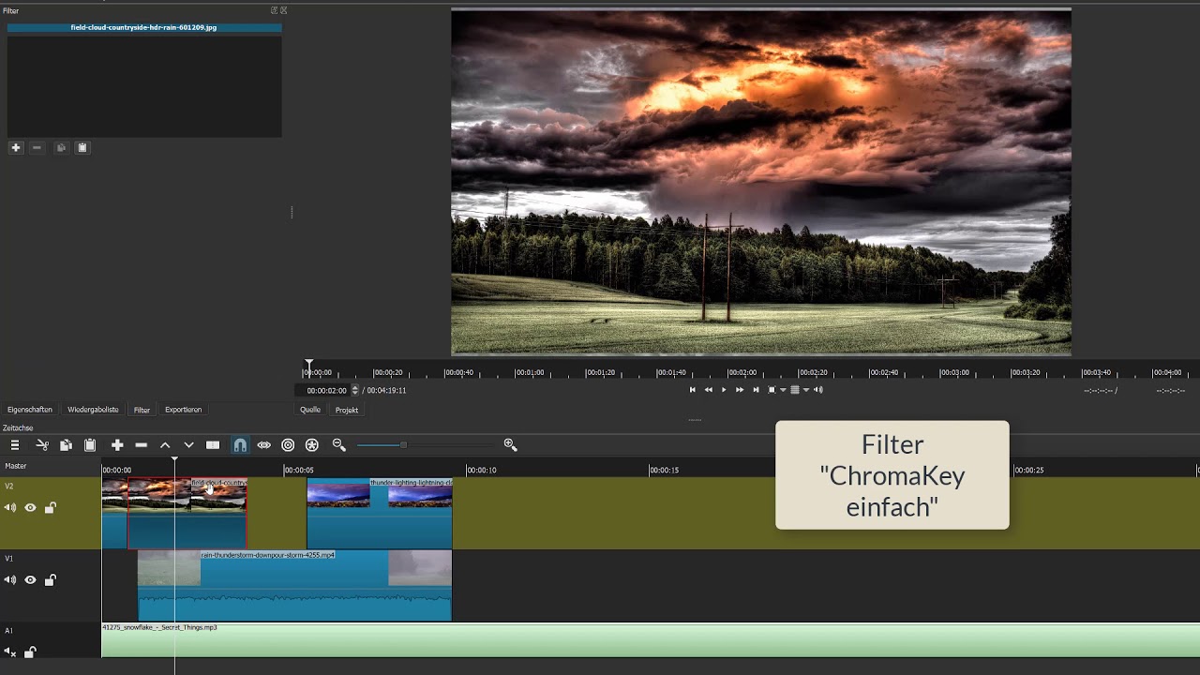
Task: Lock track V1
Action: (51, 580)
